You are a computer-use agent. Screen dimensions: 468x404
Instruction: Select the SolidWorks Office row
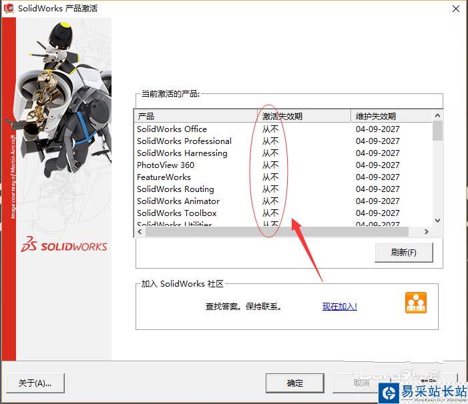(x=283, y=129)
